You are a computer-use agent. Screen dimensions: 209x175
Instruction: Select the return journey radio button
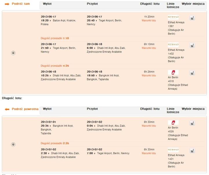[13, 144]
